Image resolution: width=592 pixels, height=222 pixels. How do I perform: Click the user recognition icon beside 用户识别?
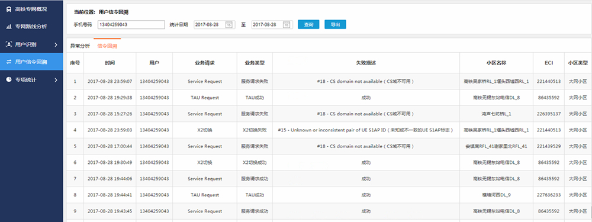(x=9, y=44)
